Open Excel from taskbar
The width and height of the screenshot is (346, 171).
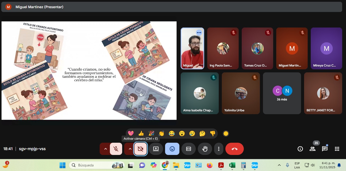[232, 165]
